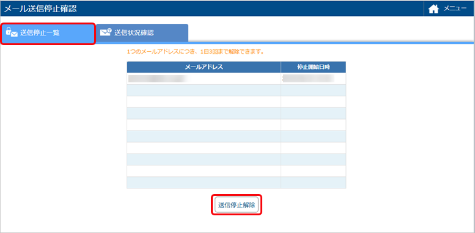The width and height of the screenshot is (475, 233).
Task: Switch to the 送信状況確認 tab
Action: tap(142, 33)
